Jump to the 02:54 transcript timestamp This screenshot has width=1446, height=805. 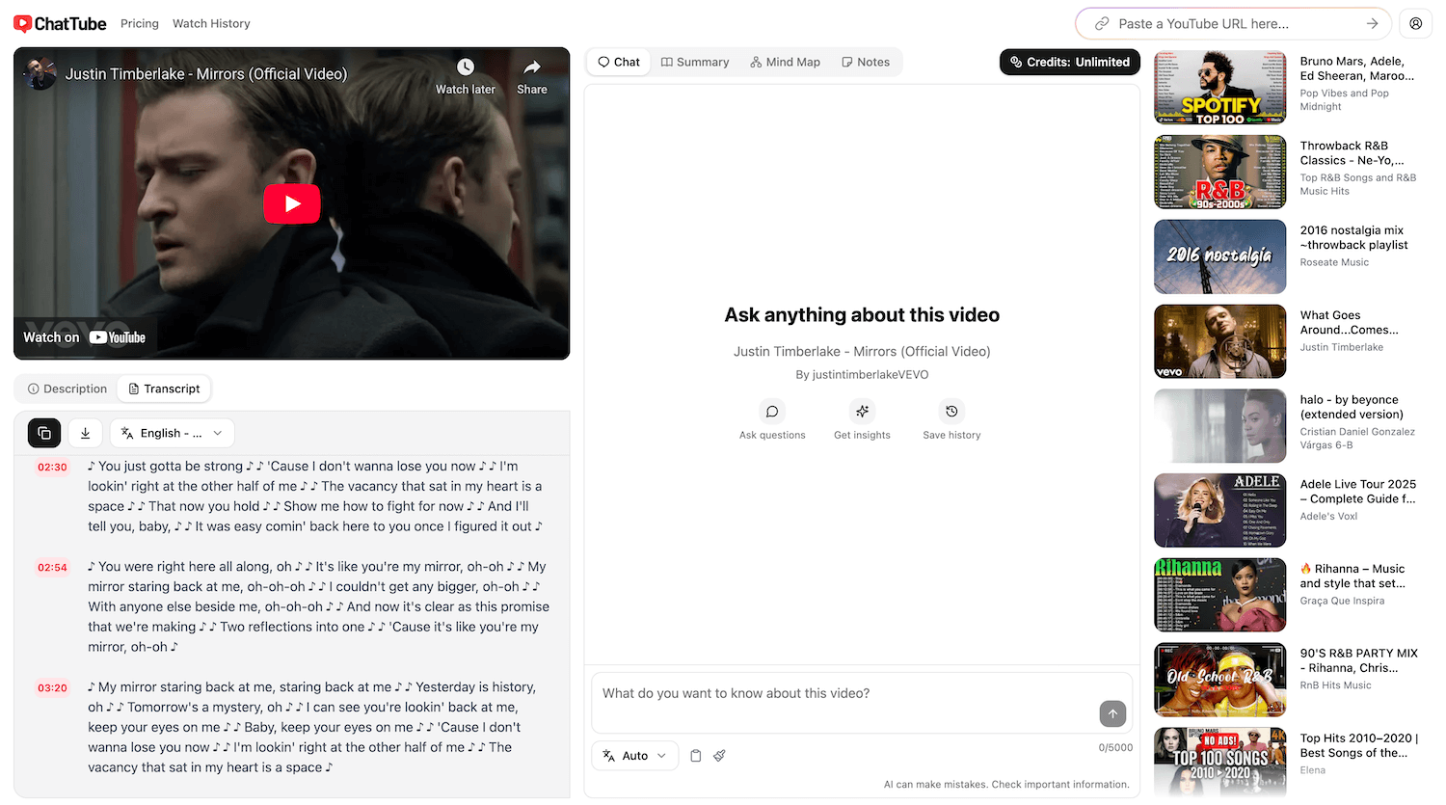(51, 567)
